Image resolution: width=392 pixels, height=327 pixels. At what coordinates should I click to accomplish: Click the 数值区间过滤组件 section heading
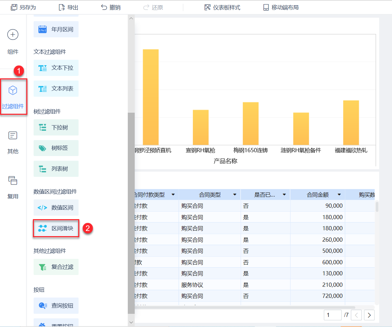pyautogui.click(x=55, y=191)
